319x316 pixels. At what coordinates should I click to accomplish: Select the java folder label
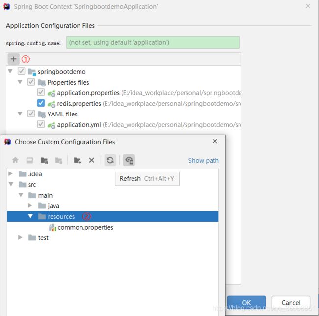[53, 206]
